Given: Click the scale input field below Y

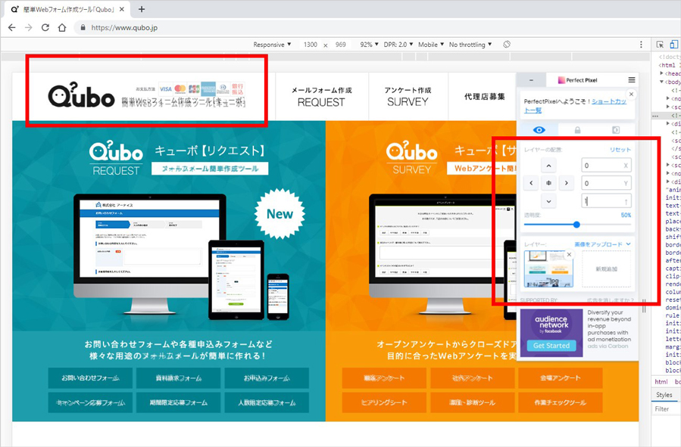Looking at the screenshot, I should (x=606, y=201).
